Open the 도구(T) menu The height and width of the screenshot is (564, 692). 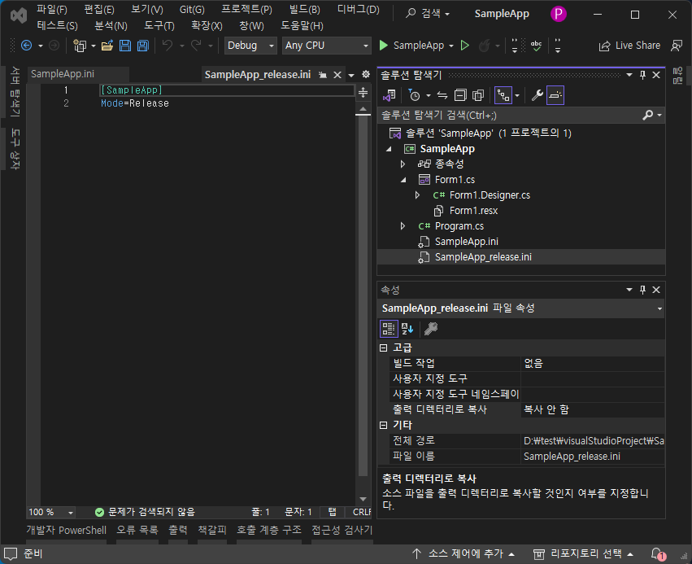pos(159,25)
